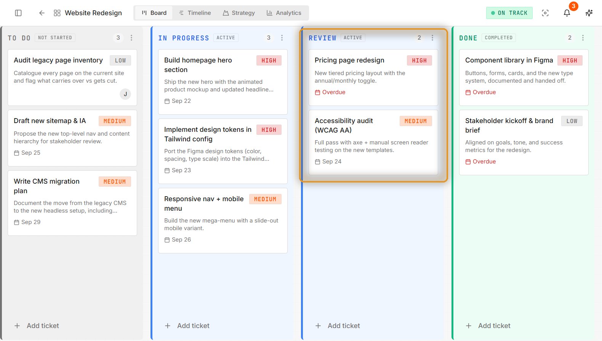Open Pricing page redesign ticket
The image size is (602, 341).
click(373, 77)
